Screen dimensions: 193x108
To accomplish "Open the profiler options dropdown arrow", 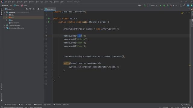I will pyautogui.click(x=174, y=5).
